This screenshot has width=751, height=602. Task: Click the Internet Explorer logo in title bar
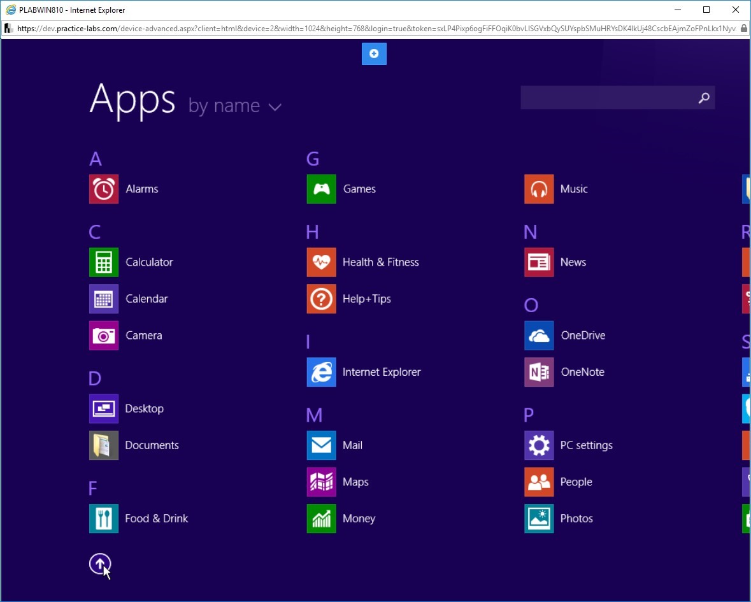[11, 10]
